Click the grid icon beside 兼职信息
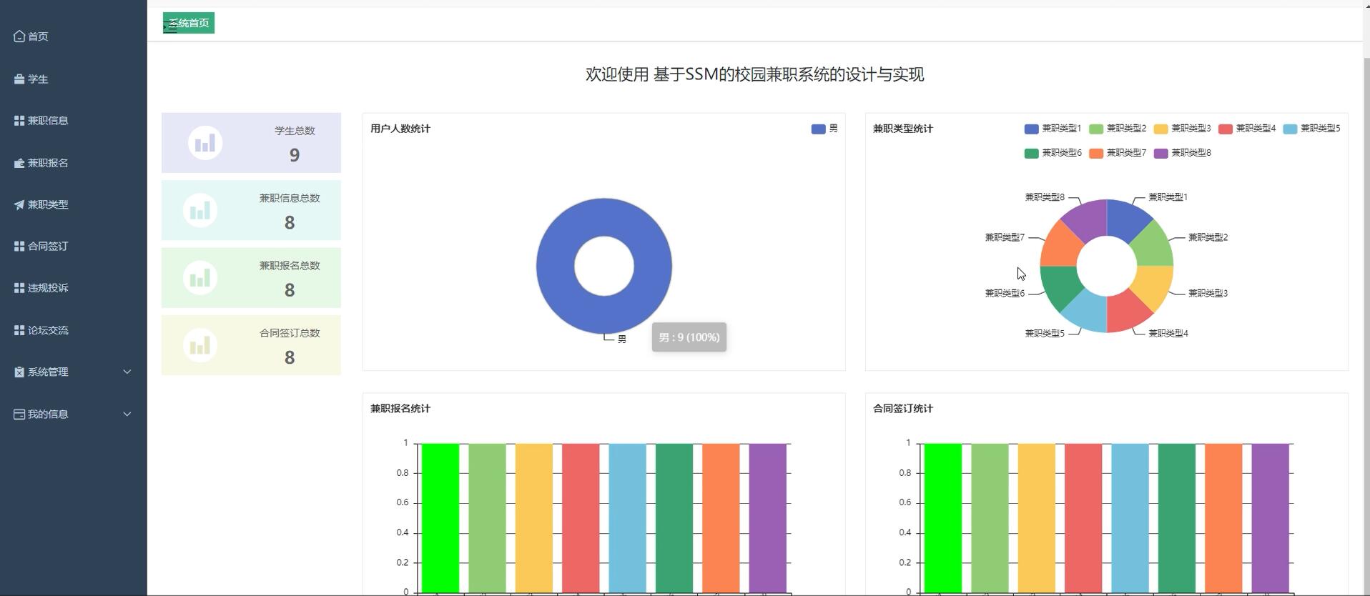1370x596 pixels. tap(19, 121)
